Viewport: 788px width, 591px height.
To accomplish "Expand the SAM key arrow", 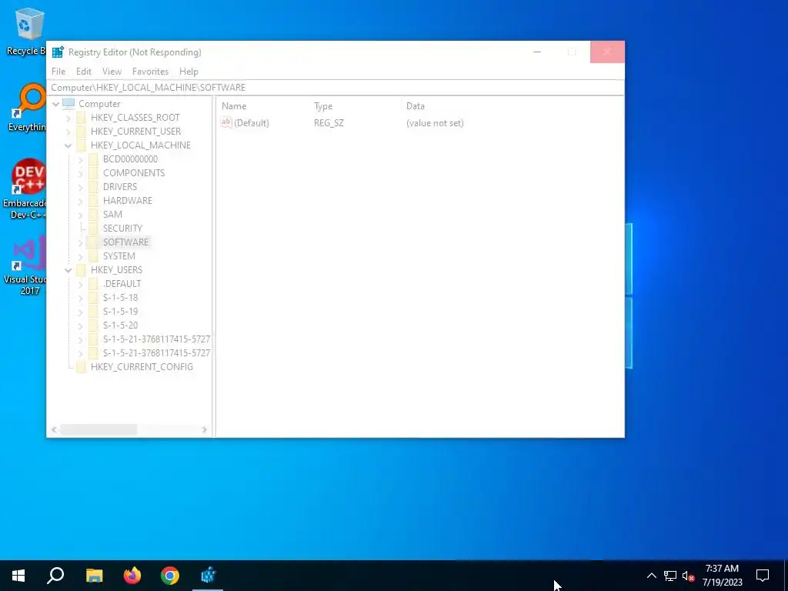I will click(x=80, y=215).
